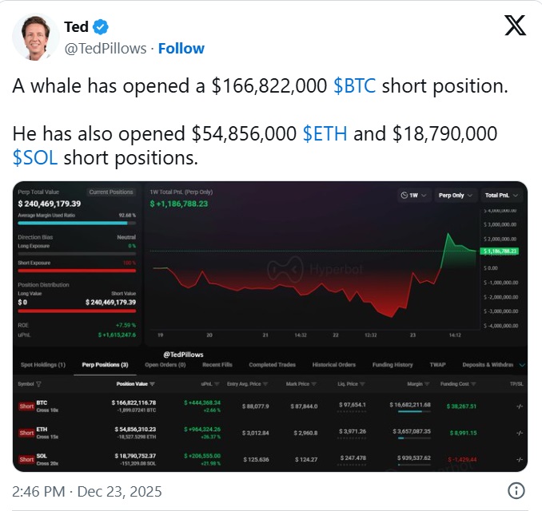Click the tweet info icon
The width and height of the screenshot is (542, 511).
(517, 489)
